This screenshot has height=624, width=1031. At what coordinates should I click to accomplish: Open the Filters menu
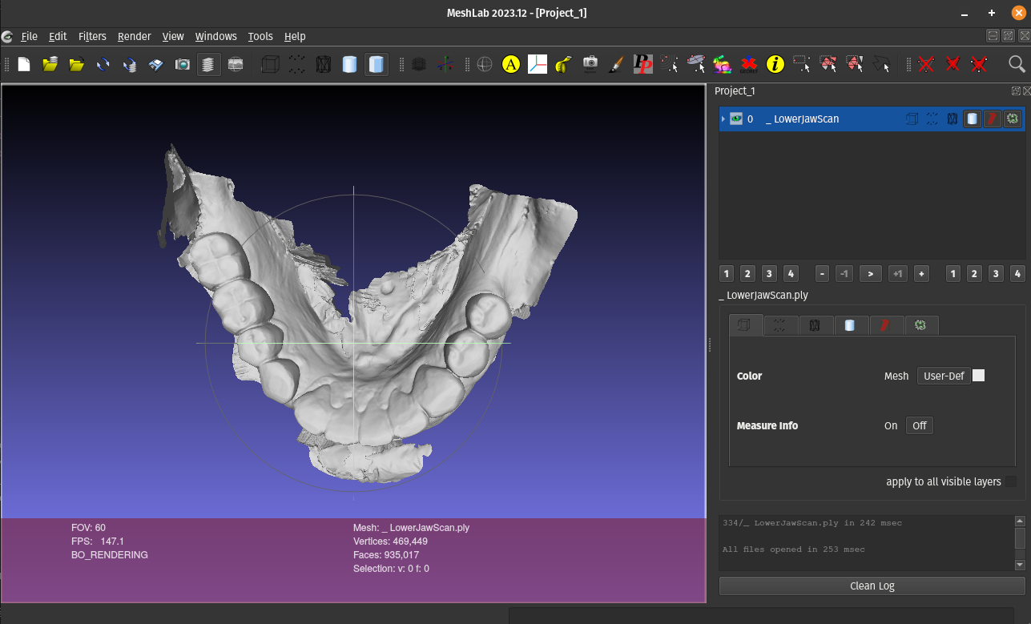click(x=92, y=36)
